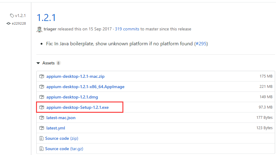This screenshot has width=276, height=155.
Task: Click package icon for latest-mac.json
Action: tap(42, 118)
